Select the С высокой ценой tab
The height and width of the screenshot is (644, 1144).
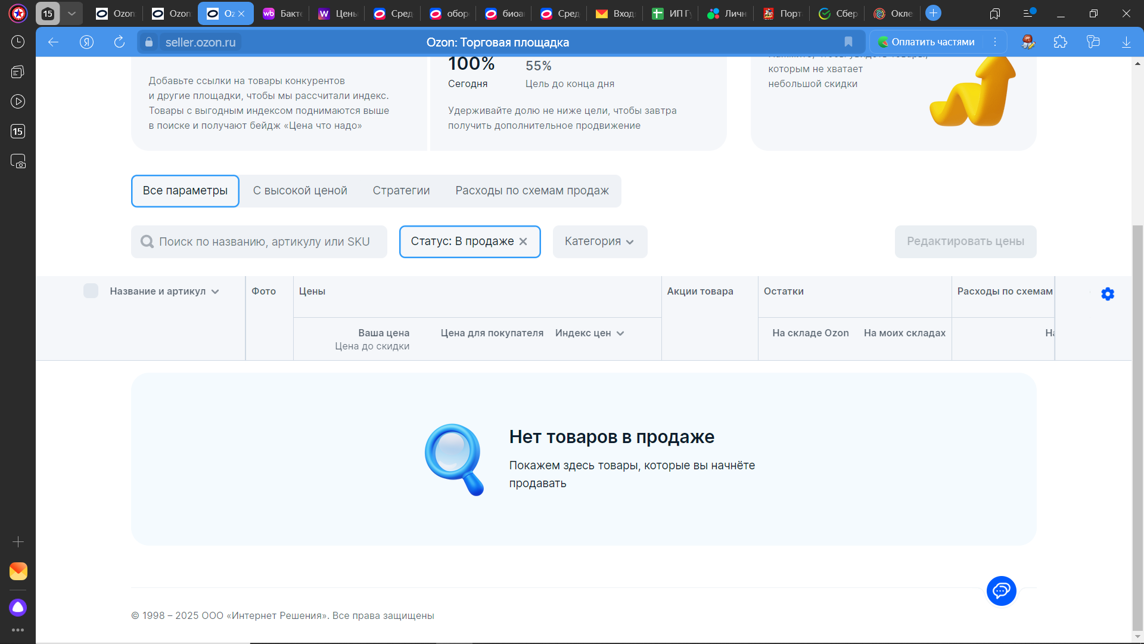[300, 191]
